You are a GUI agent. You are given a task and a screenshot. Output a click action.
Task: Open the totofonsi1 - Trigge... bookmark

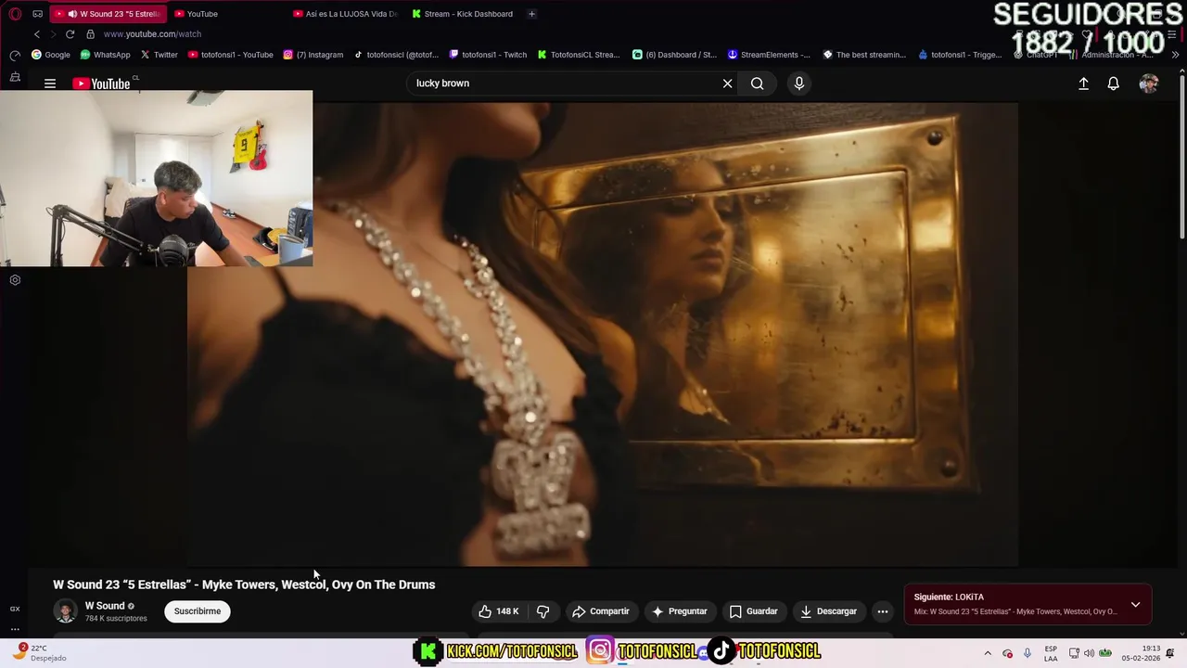[x=960, y=55]
